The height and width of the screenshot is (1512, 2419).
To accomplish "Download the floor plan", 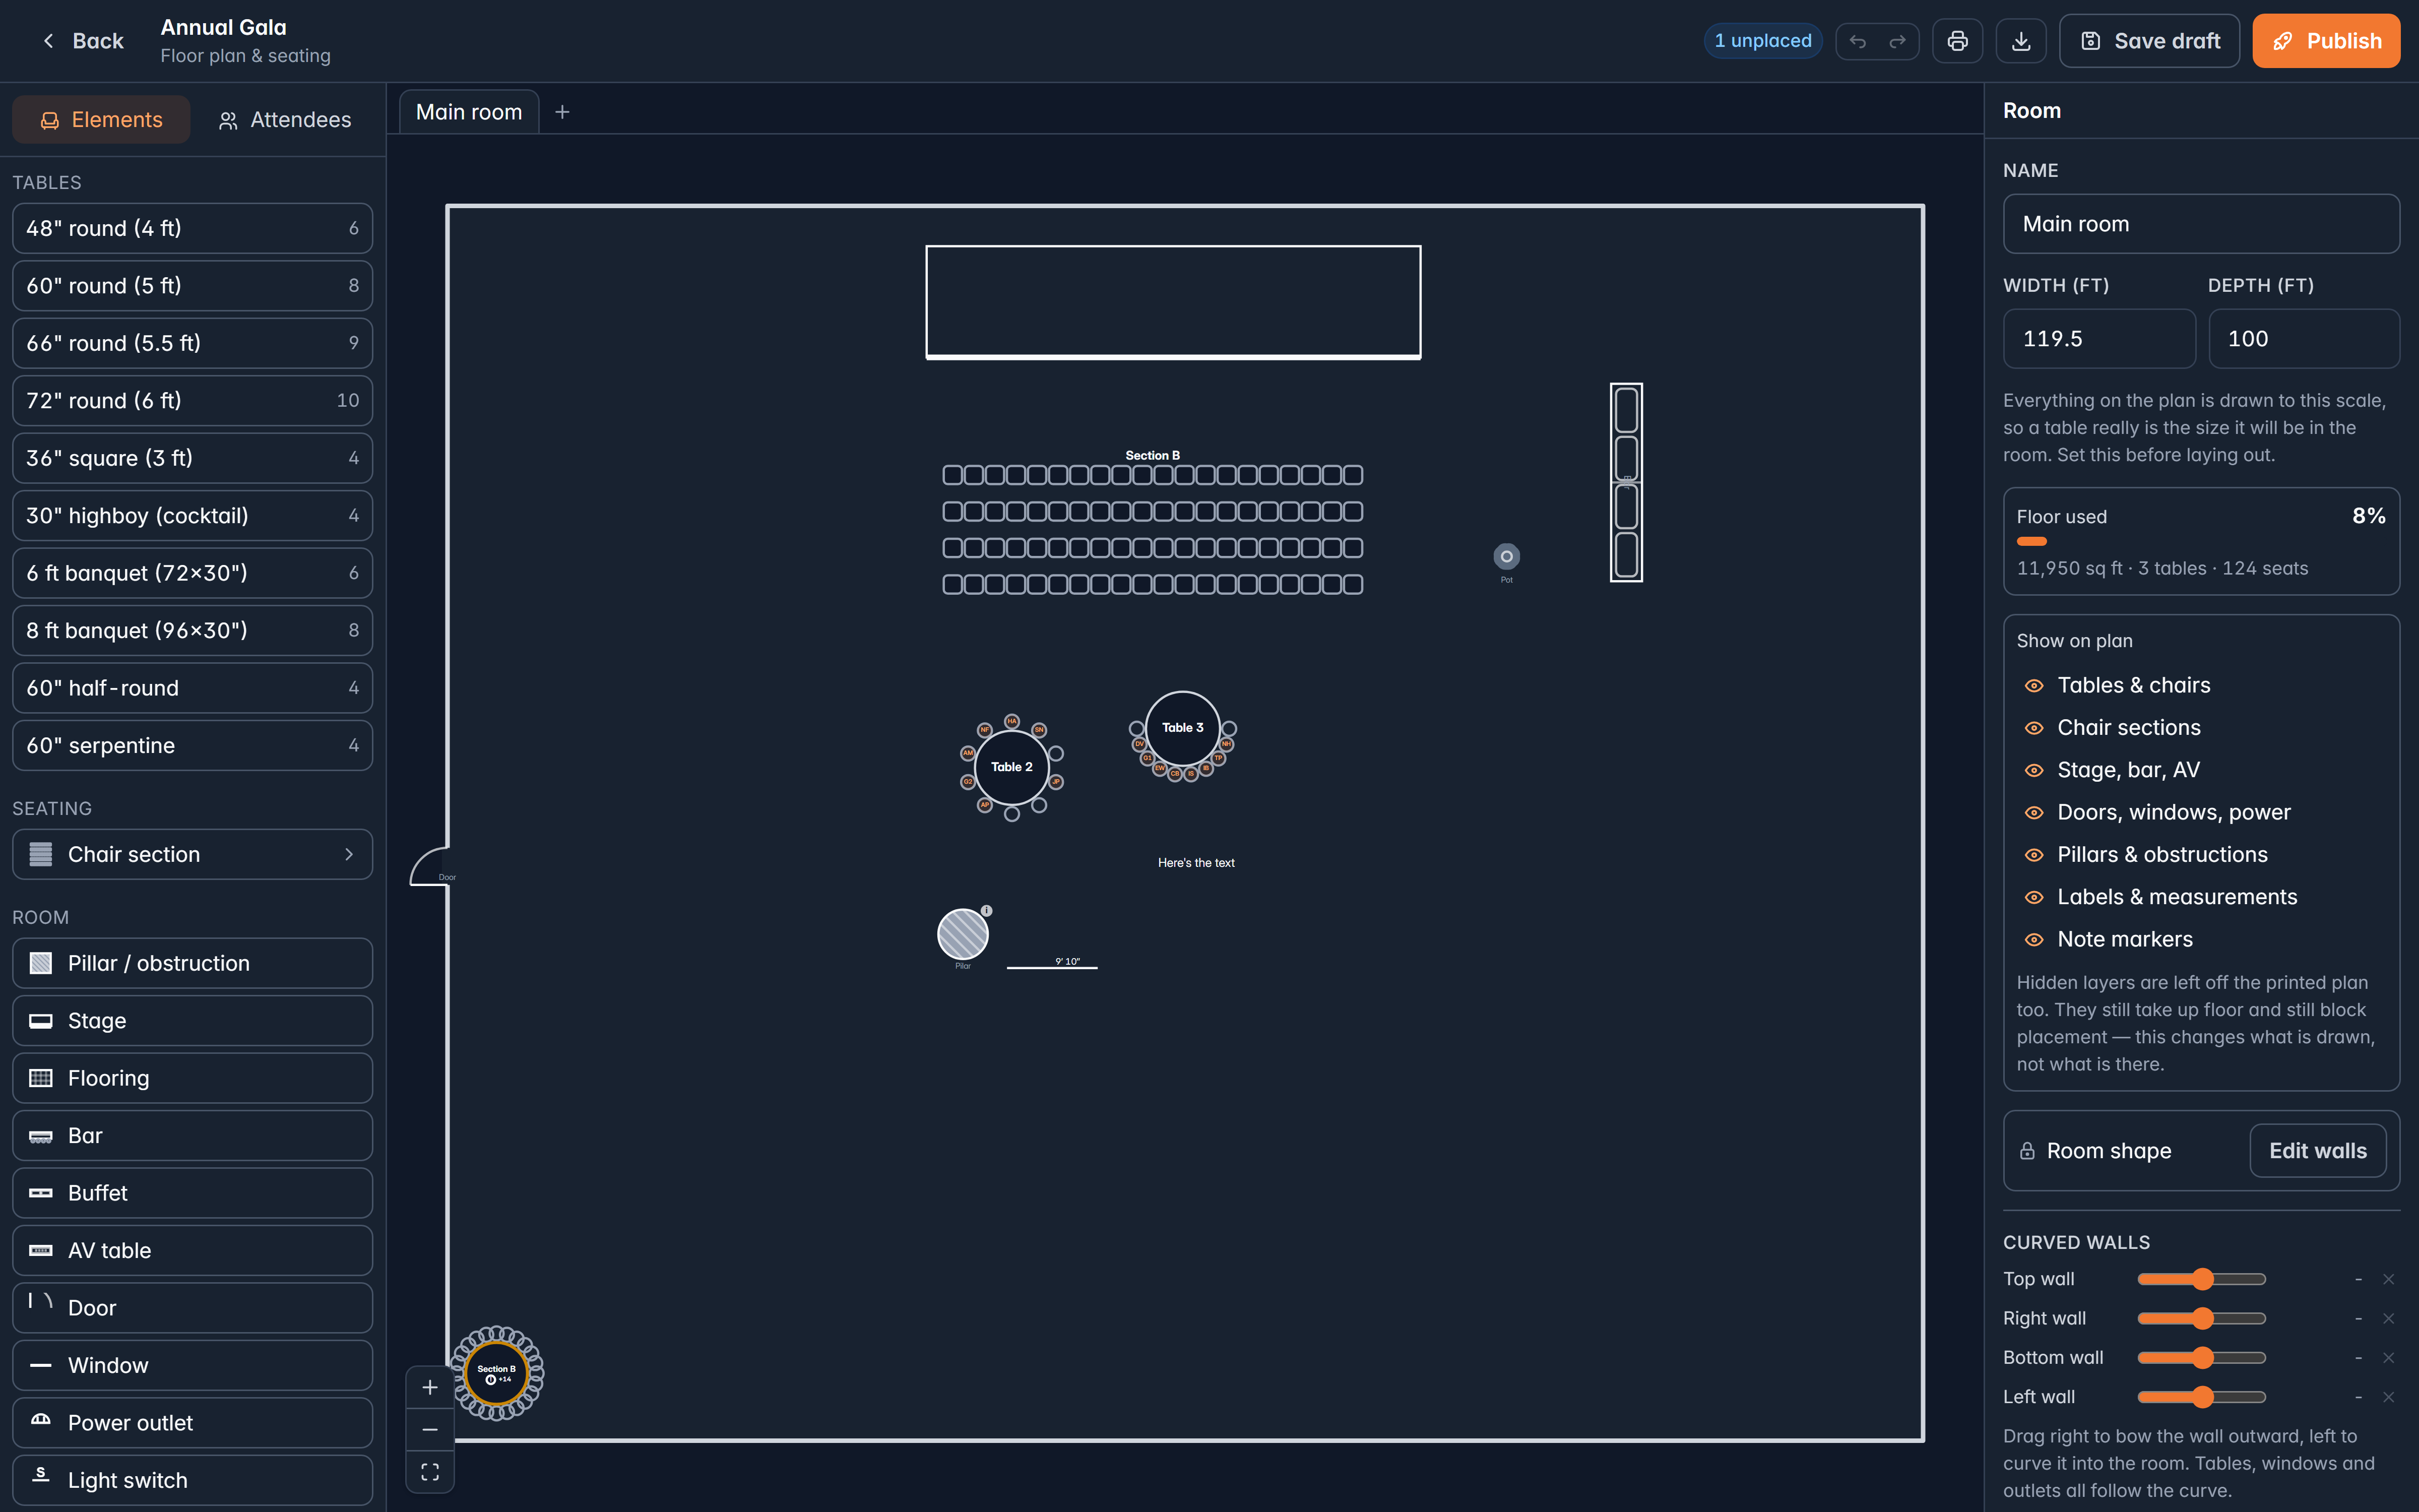I will tap(2020, 41).
